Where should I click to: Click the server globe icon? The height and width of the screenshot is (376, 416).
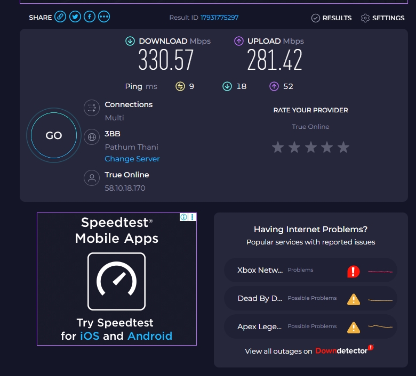click(x=92, y=137)
